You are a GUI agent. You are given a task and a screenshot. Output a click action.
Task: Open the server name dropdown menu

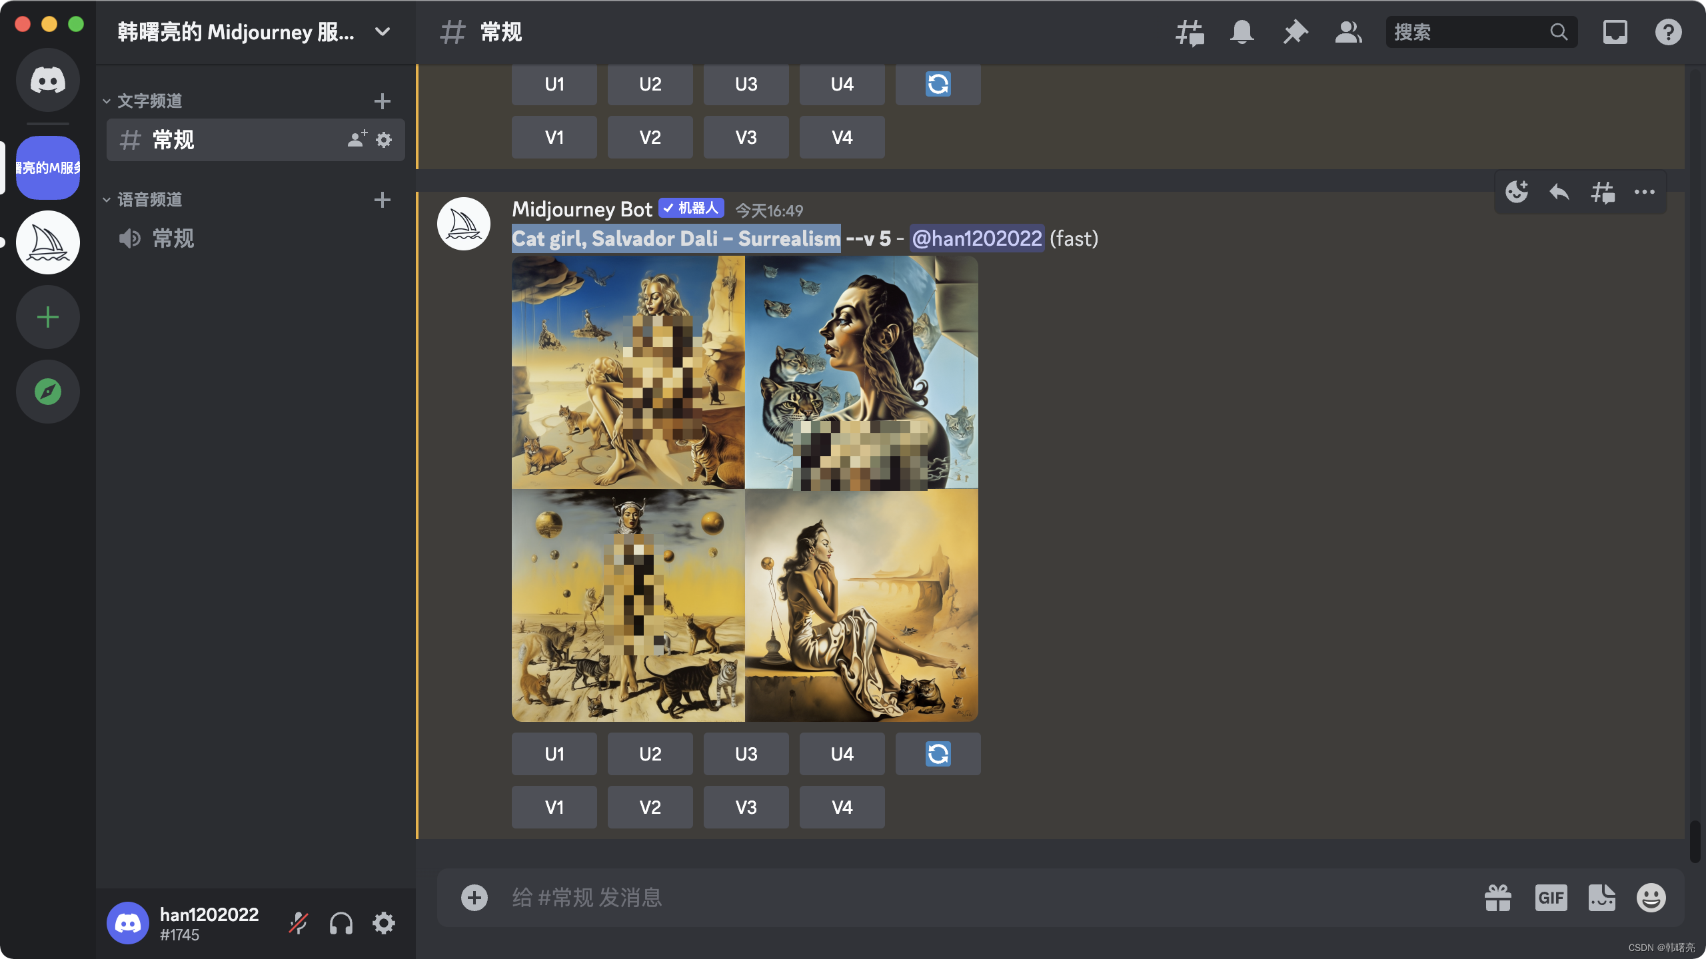tap(382, 32)
